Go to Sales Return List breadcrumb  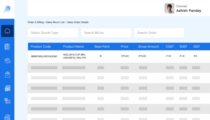point(55,22)
